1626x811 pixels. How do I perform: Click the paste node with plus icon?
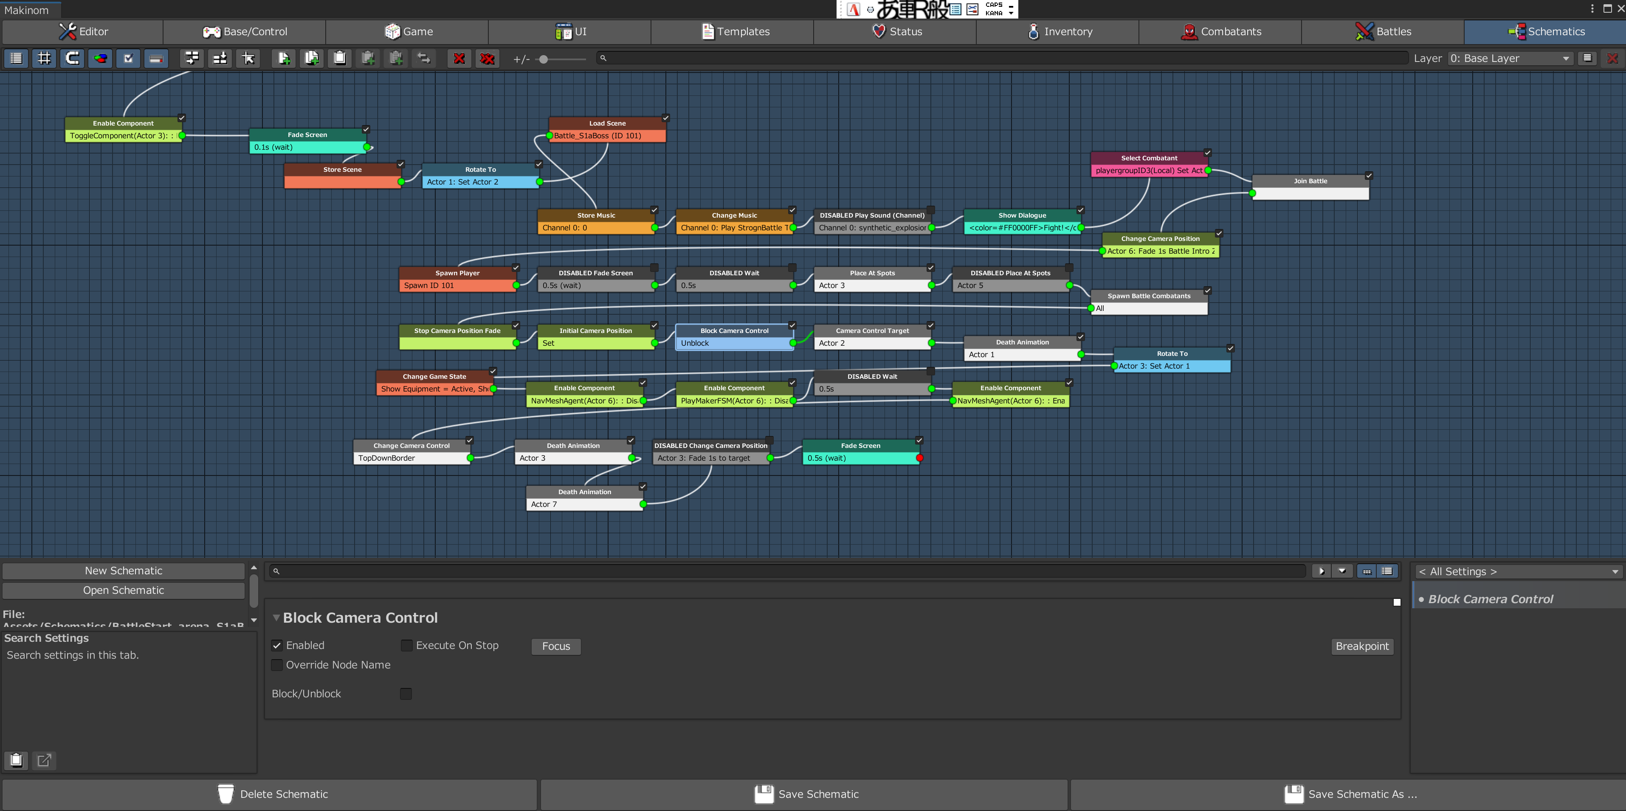click(x=368, y=59)
